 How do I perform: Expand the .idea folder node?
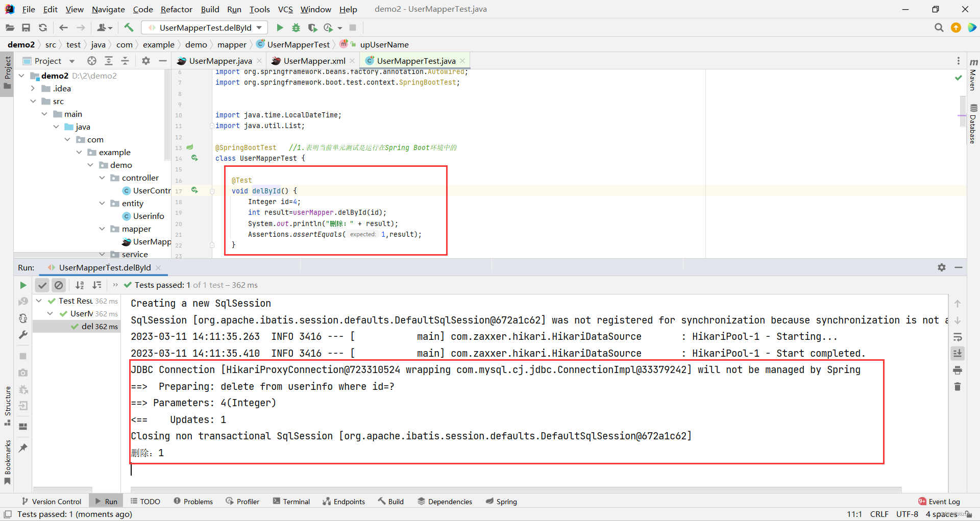tap(33, 88)
